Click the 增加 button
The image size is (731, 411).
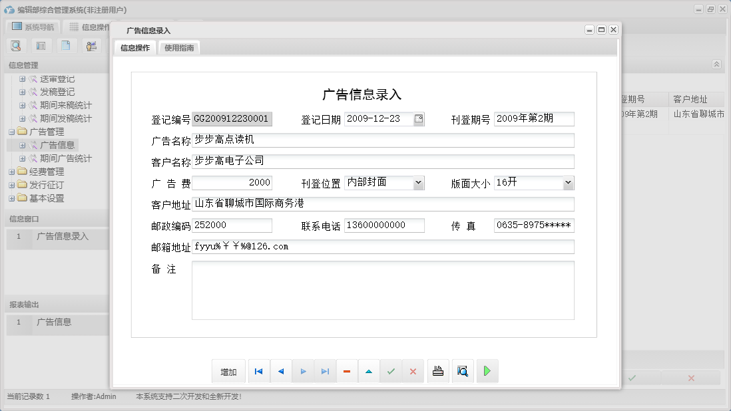tap(228, 371)
